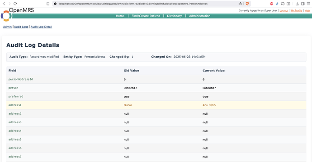Open the My Profile link

click(296, 10)
